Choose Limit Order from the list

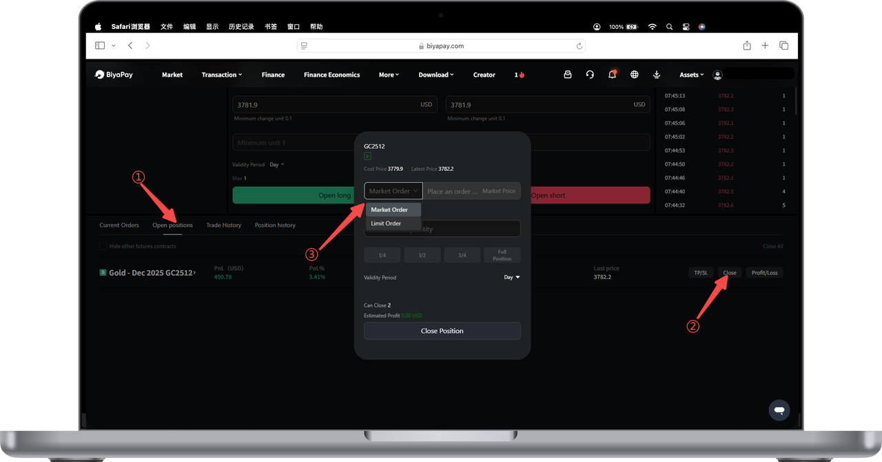[x=386, y=223]
